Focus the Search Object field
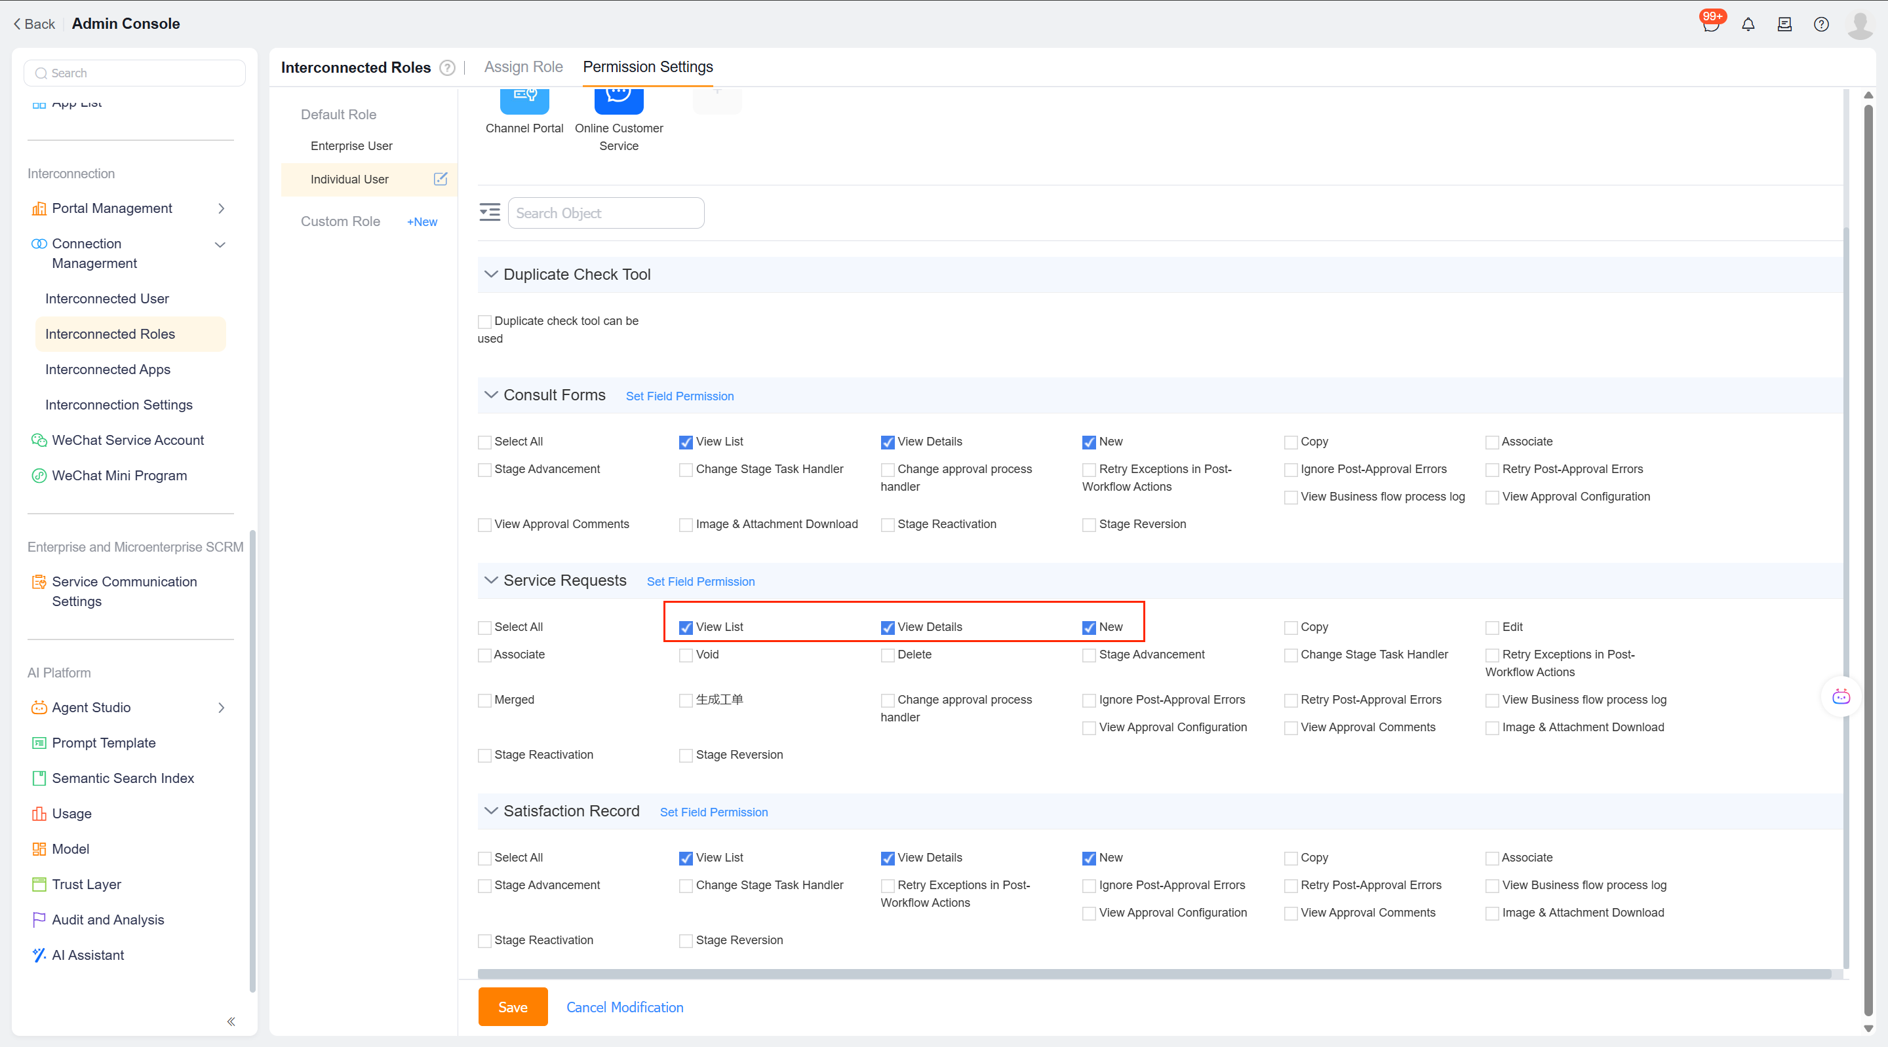The width and height of the screenshot is (1888, 1047). [606, 213]
